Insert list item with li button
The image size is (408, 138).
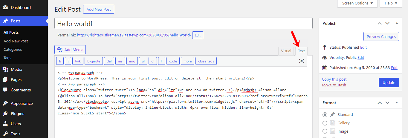tap(162, 61)
